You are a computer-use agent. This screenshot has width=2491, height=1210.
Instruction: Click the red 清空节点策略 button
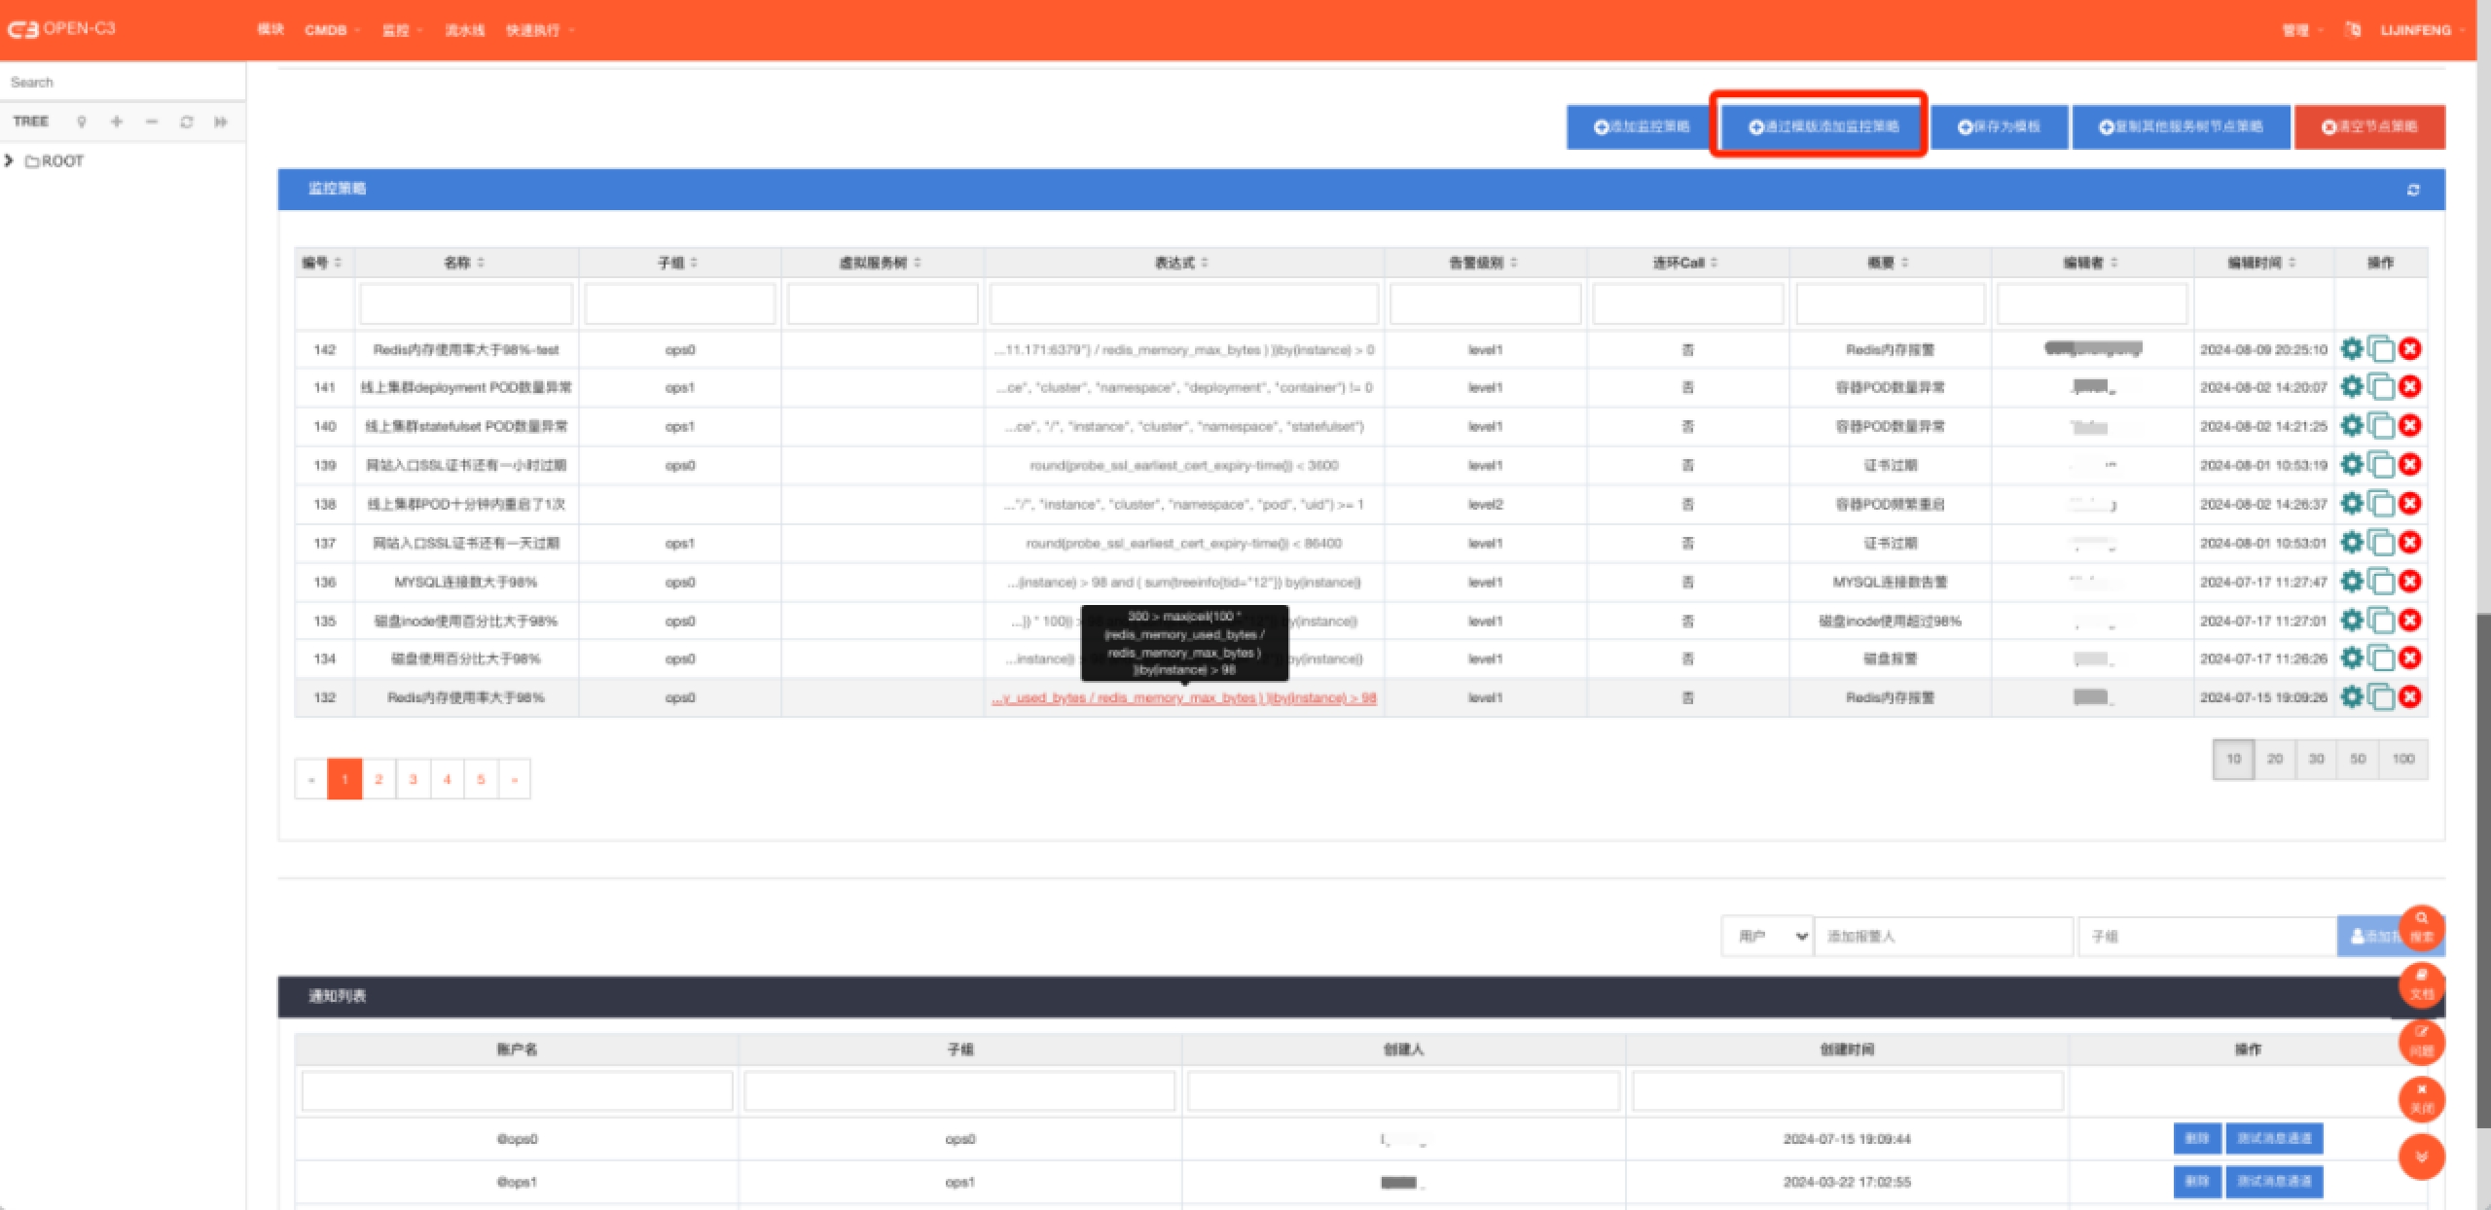click(x=2368, y=126)
